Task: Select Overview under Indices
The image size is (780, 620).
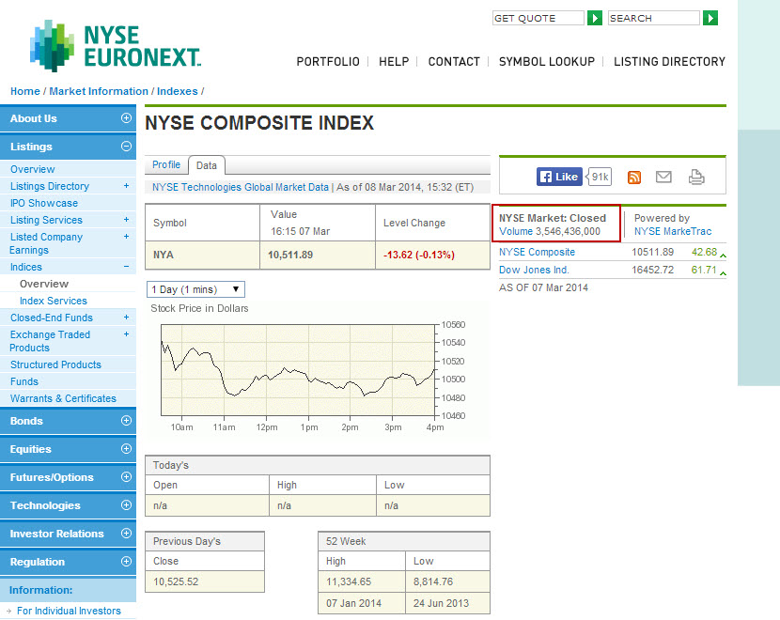Action: pos(44,284)
